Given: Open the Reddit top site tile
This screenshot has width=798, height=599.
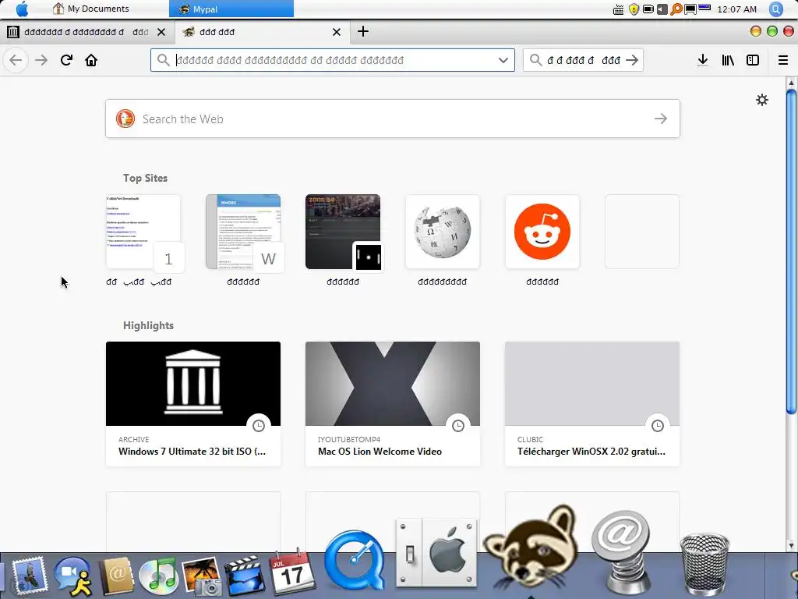Looking at the screenshot, I should pyautogui.click(x=542, y=232).
